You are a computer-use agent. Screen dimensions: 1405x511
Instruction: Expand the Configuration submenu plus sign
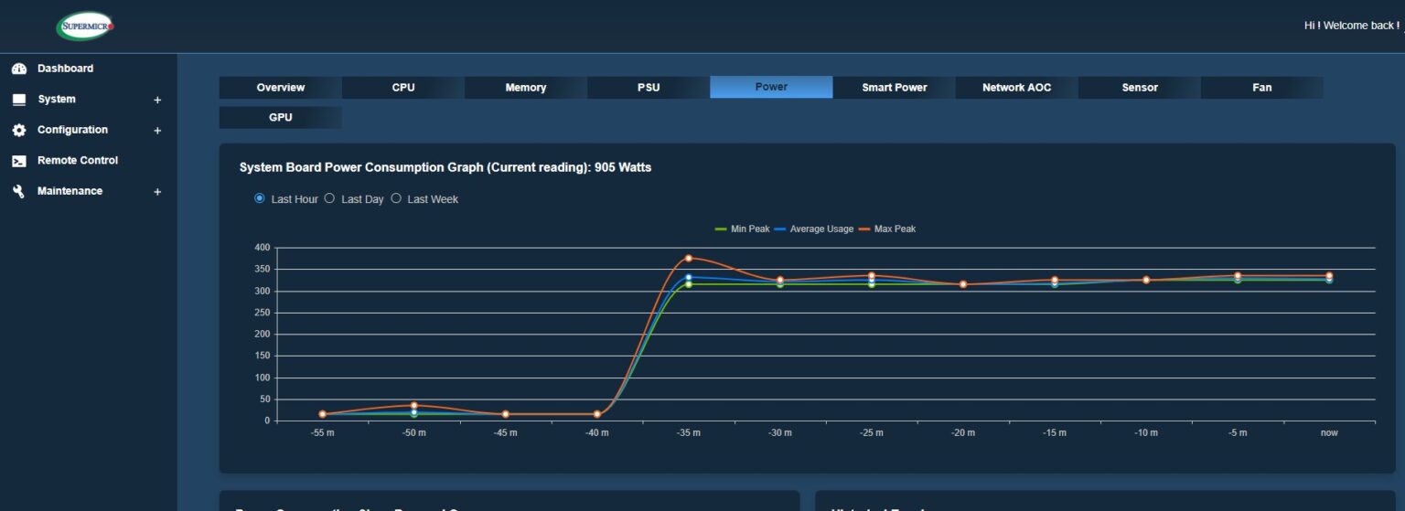click(157, 131)
